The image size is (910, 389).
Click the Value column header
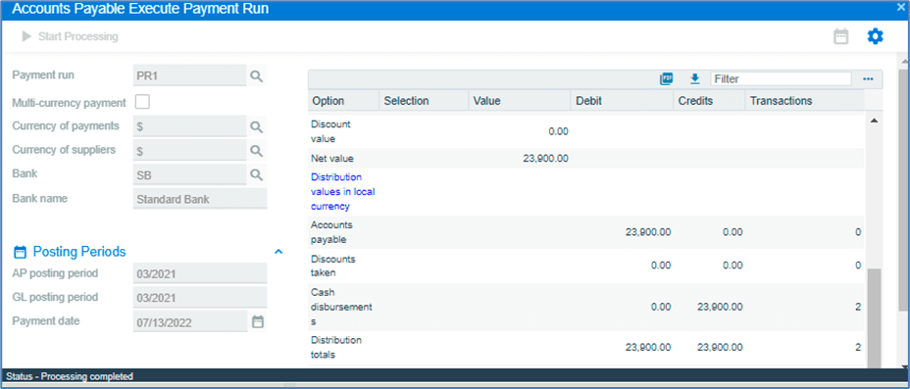click(520, 101)
